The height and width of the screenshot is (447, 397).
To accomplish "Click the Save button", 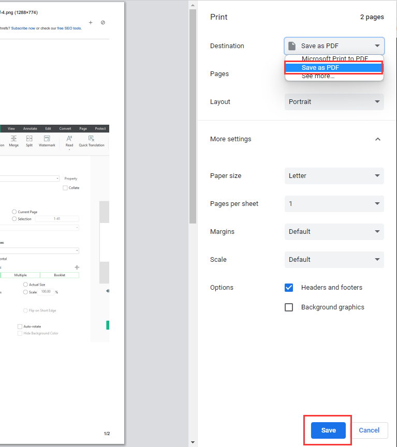I will click(x=328, y=430).
